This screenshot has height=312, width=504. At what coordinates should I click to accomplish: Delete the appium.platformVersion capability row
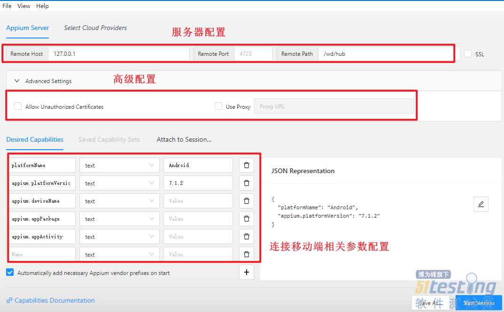[x=246, y=183]
